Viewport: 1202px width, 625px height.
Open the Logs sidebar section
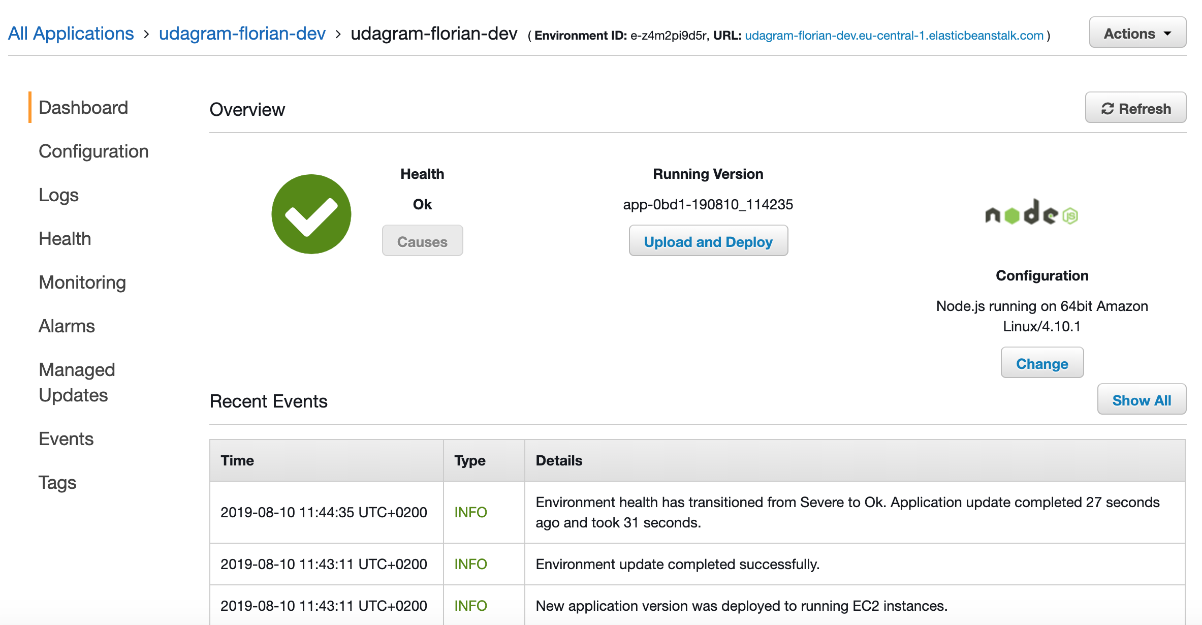pyautogui.click(x=58, y=195)
